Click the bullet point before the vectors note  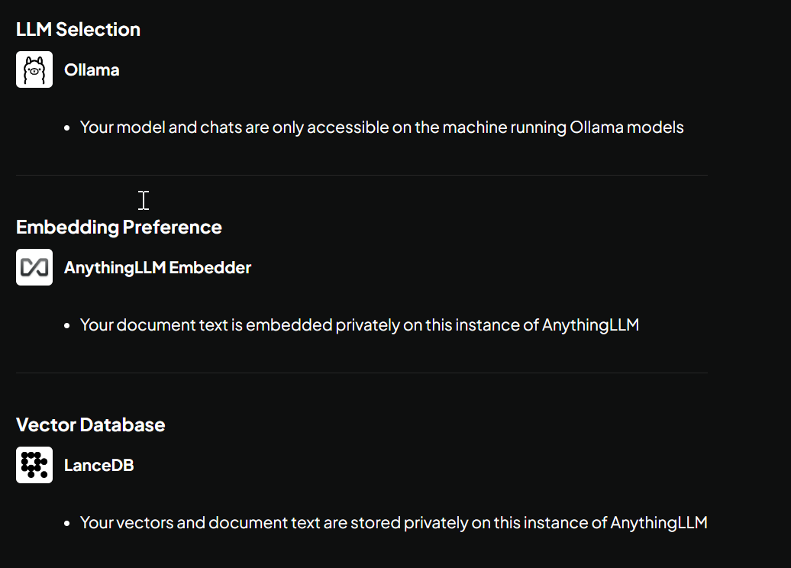pyautogui.click(x=68, y=524)
